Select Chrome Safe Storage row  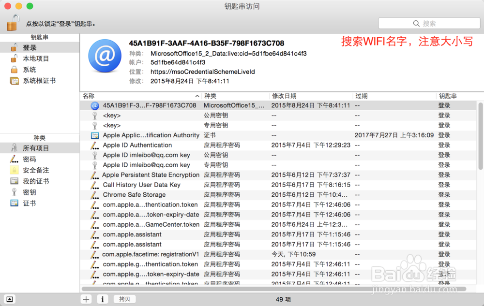tap(278, 195)
